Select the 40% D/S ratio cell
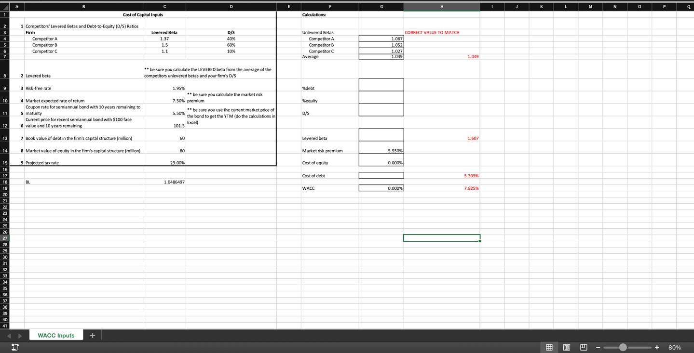Image resolution: width=694 pixels, height=353 pixels. (x=231, y=39)
